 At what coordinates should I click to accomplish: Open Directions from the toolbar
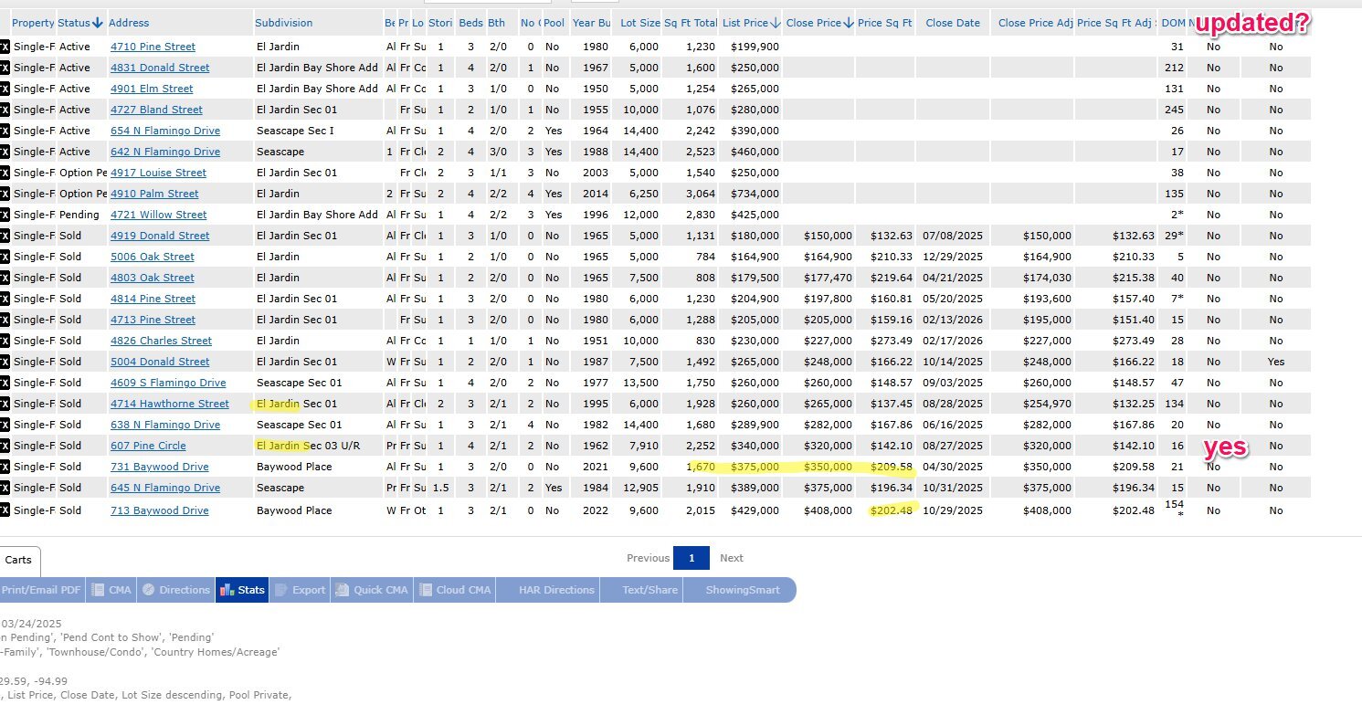176,590
